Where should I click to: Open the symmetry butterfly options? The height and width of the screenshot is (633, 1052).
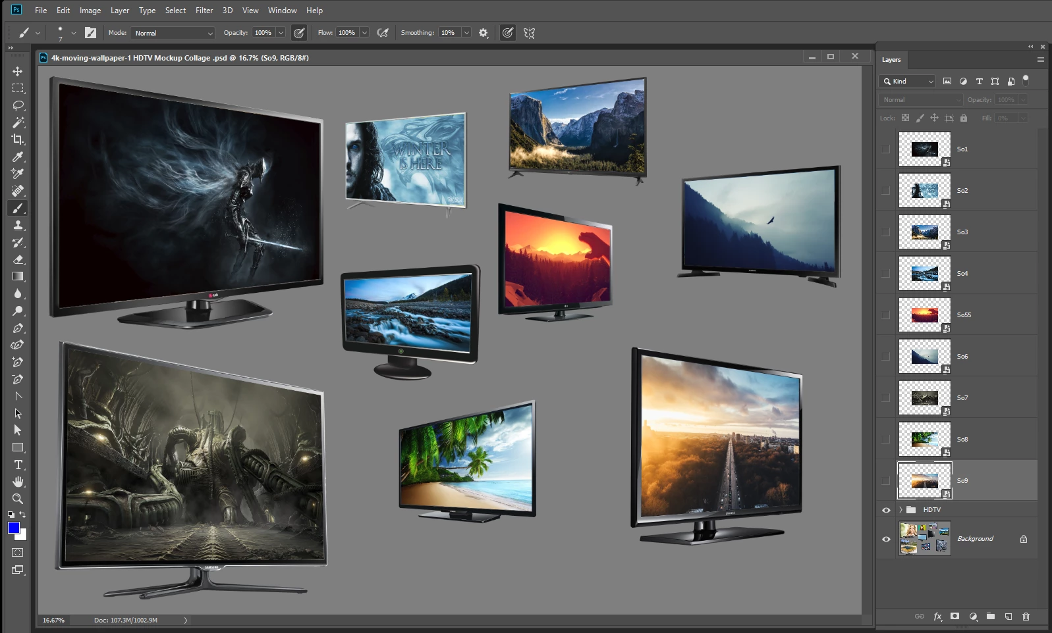(529, 33)
